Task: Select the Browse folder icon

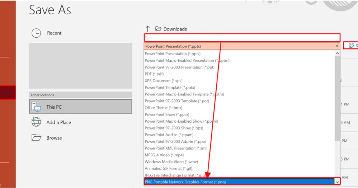Action: coord(36,138)
